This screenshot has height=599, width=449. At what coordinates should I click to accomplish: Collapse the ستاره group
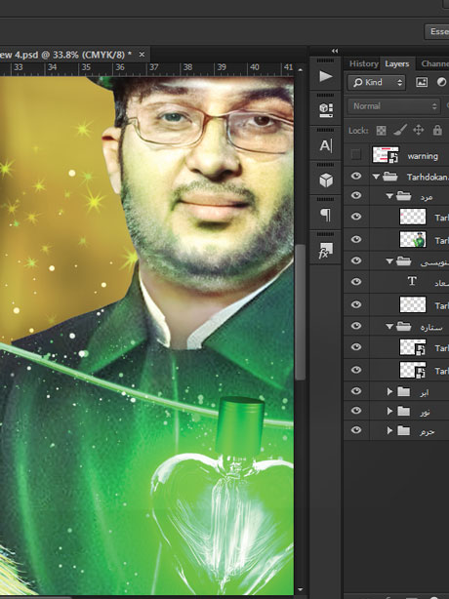[x=389, y=327]
